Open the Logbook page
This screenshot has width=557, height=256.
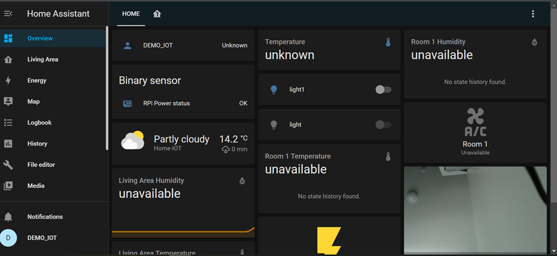(53, 123)
